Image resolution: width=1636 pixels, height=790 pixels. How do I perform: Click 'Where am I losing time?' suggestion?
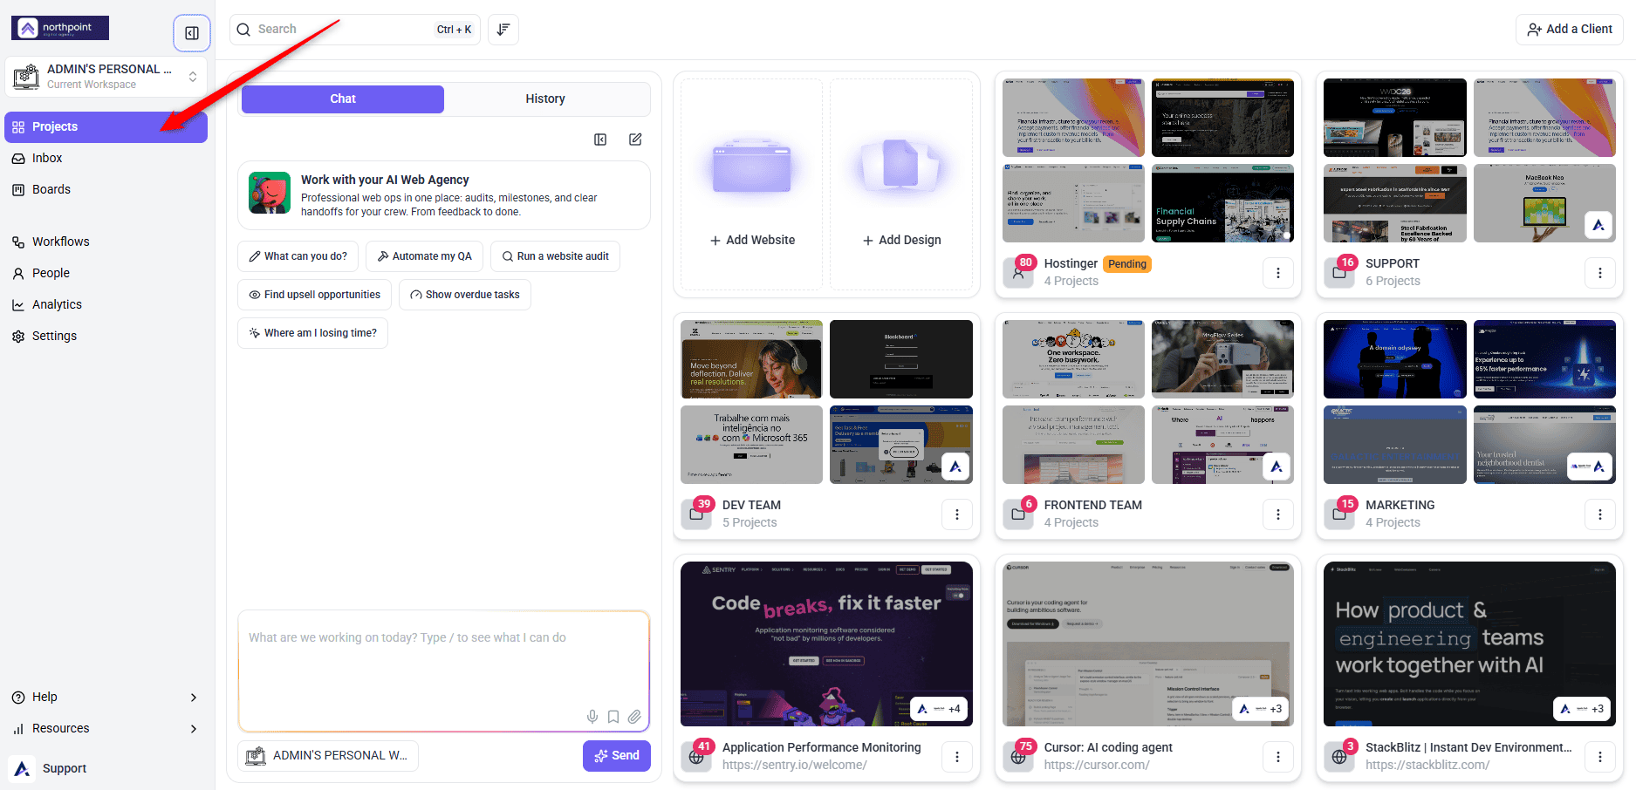pyautogui.click(x=312, y=333)
